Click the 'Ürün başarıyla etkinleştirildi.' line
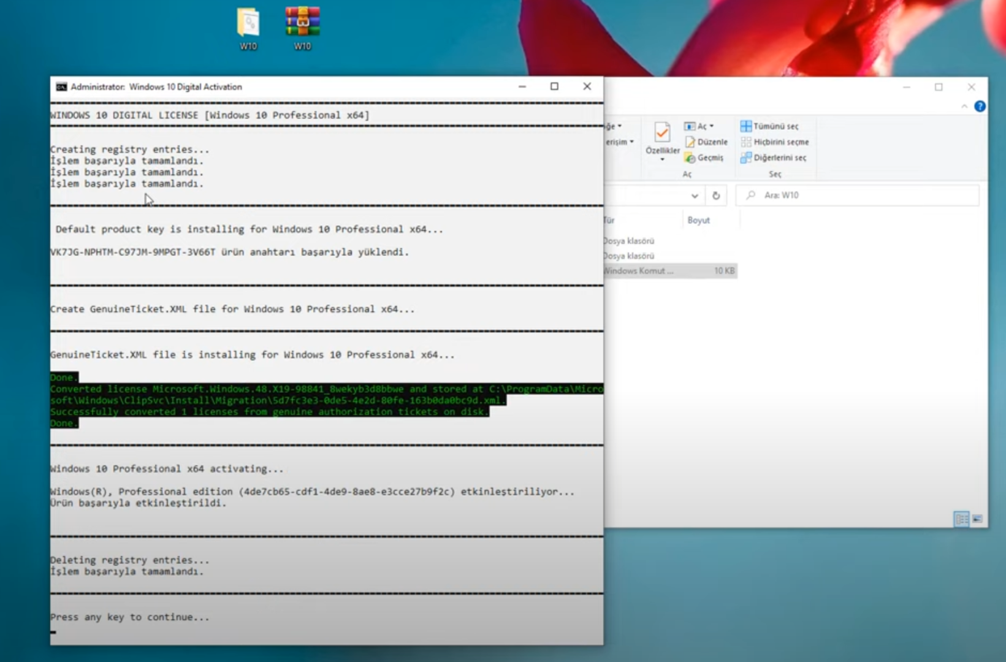 pos(139,503)
